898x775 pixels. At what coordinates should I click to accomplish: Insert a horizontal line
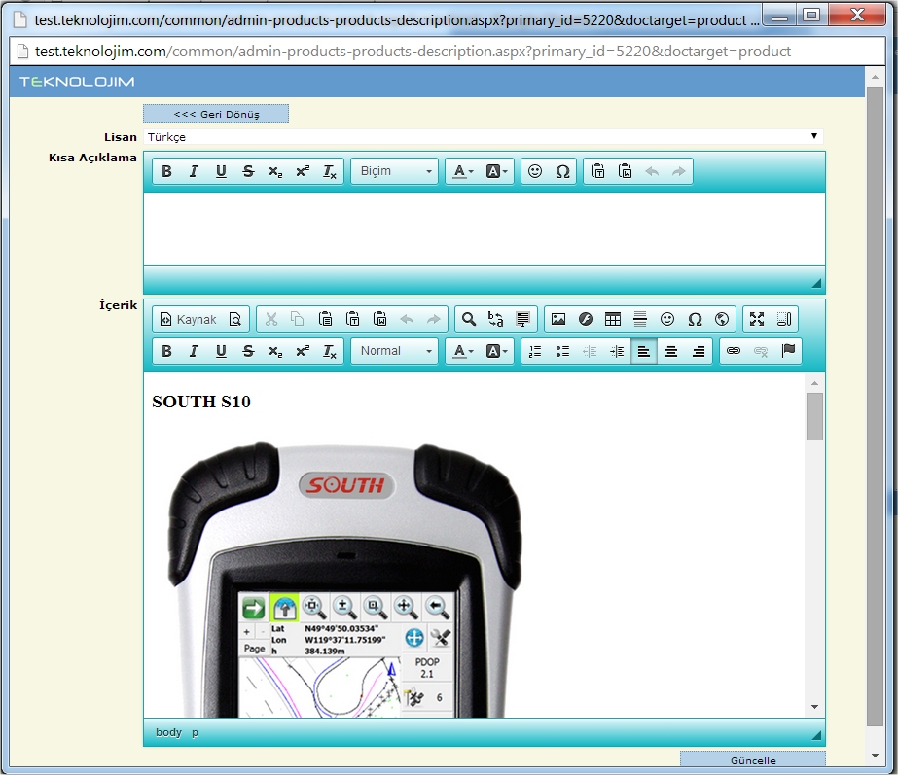pyautogui.click(x=640, y=319)
